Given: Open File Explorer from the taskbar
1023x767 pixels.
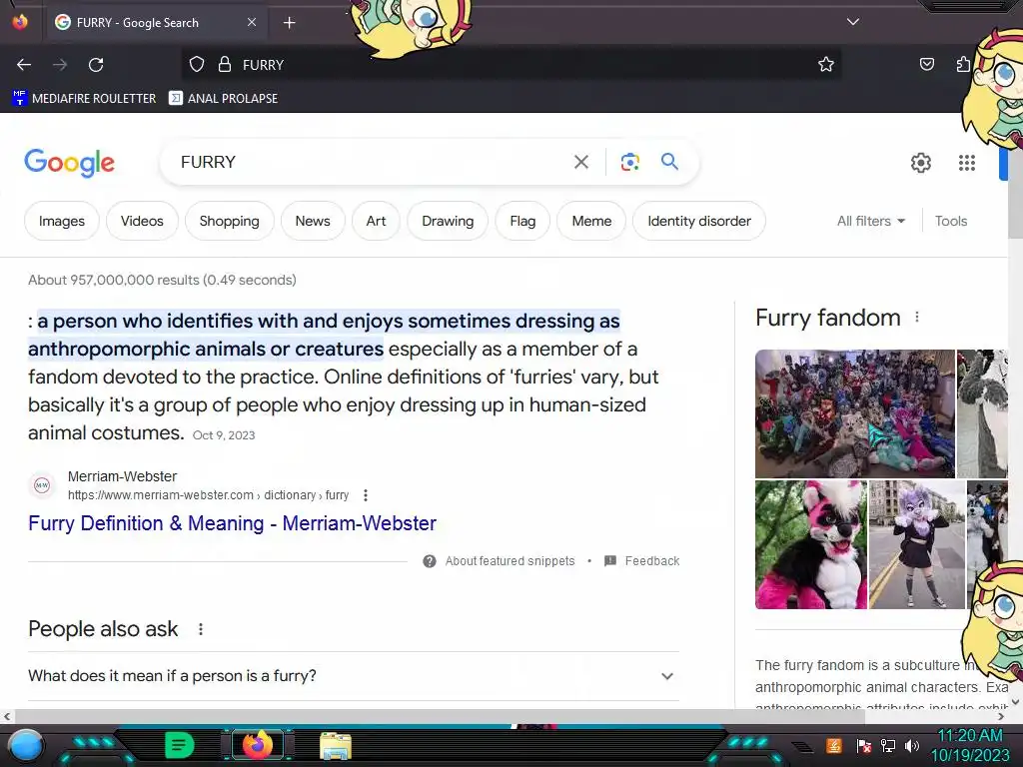Looking at the screenshot, I should click(x=336, y=745).
